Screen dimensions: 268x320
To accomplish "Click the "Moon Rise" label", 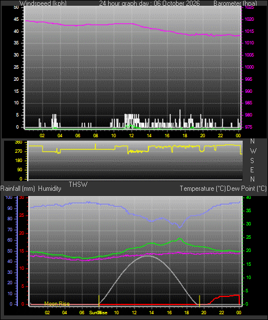I will tap(57, 304).
